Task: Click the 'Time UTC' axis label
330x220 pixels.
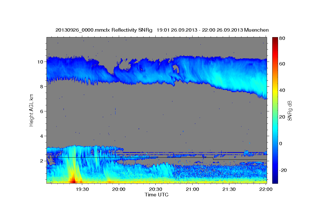Action: 156,195
